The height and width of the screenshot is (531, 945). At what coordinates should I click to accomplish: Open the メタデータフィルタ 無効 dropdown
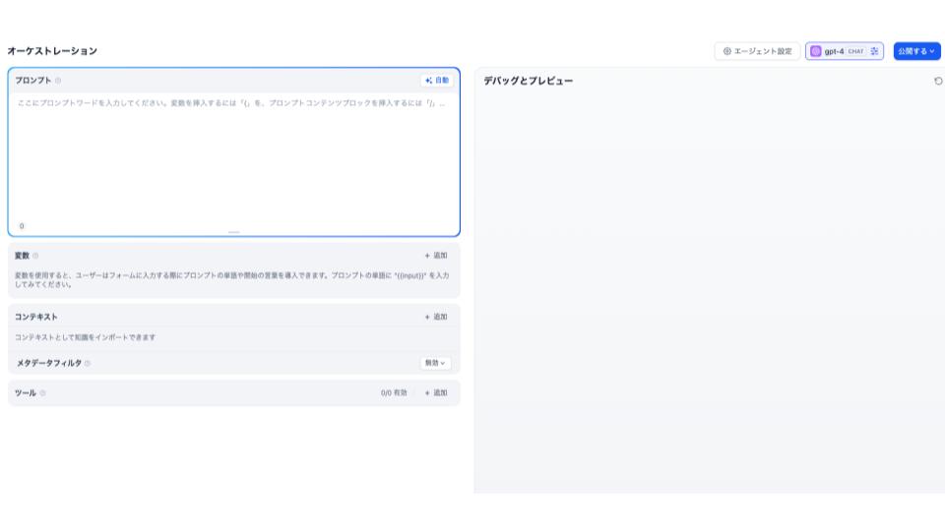(435, 363)
